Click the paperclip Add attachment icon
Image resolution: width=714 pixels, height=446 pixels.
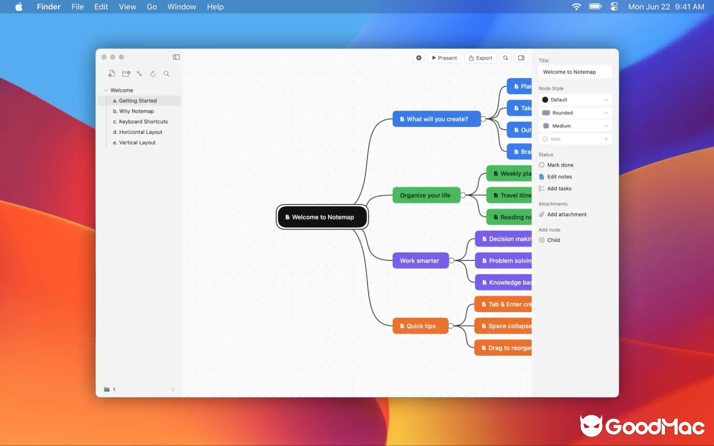tap(542, 214)
